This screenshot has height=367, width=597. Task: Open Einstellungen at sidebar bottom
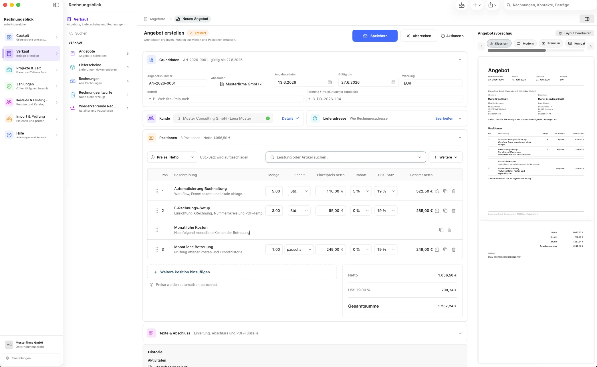tap(31, 358)
